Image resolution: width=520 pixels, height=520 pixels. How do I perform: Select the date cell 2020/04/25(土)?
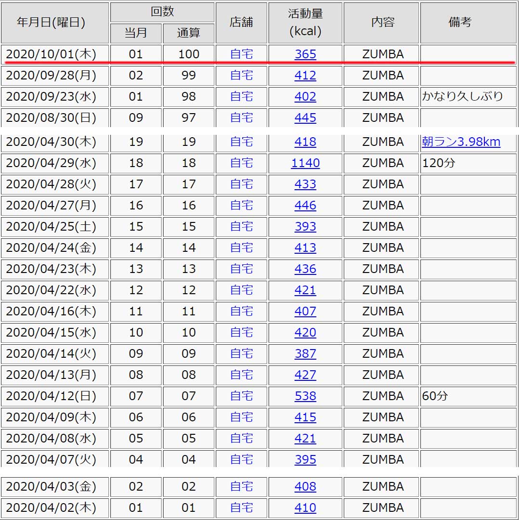point(55,227)
